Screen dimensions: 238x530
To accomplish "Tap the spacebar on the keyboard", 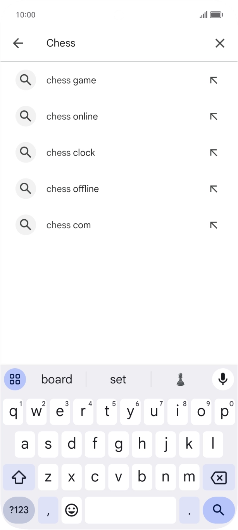I will point(130,510).
